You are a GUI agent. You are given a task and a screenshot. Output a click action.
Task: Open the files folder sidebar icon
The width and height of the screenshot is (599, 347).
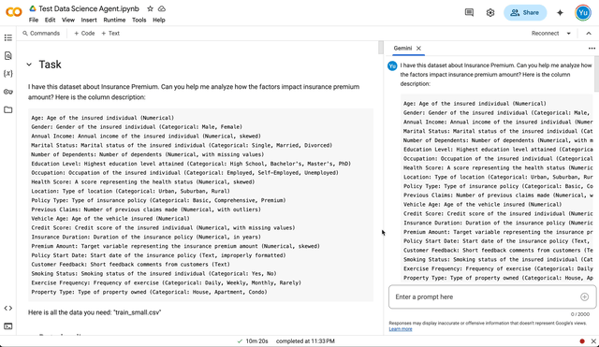point(8,110)
